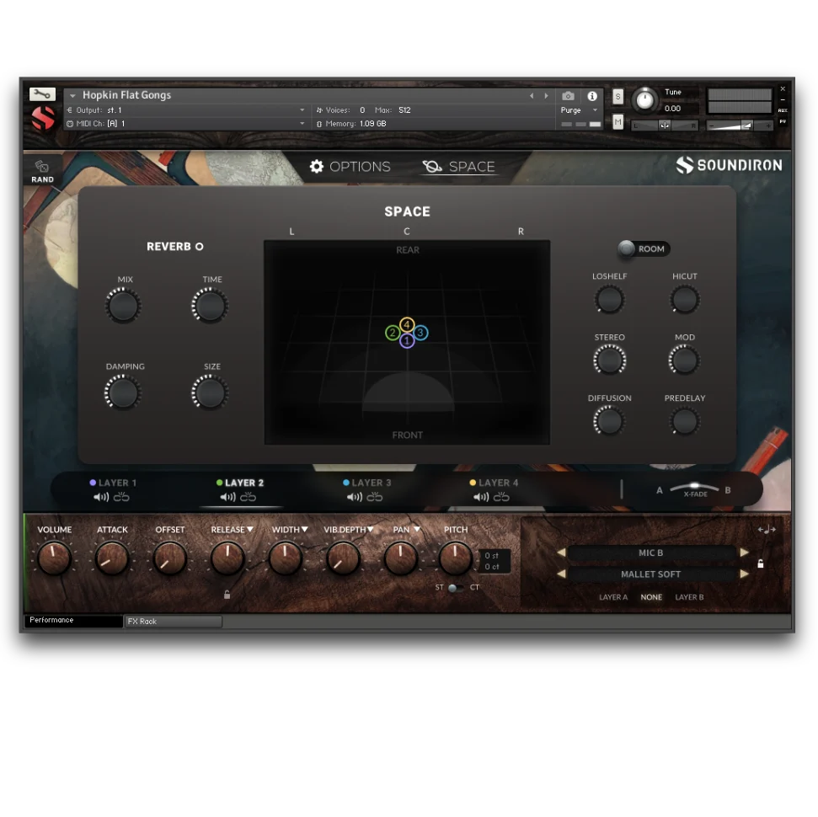Click the Tune knob
The image size is (818, 817).
644,99
